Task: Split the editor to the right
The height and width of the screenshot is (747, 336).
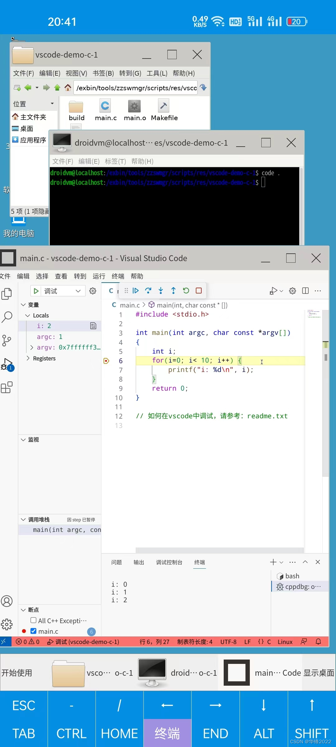Action: 306,291
